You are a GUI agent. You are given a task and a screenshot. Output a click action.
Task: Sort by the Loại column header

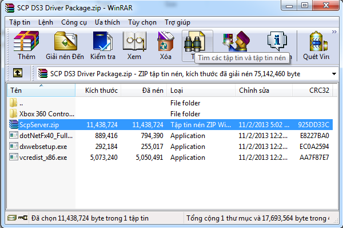point(201,91)
